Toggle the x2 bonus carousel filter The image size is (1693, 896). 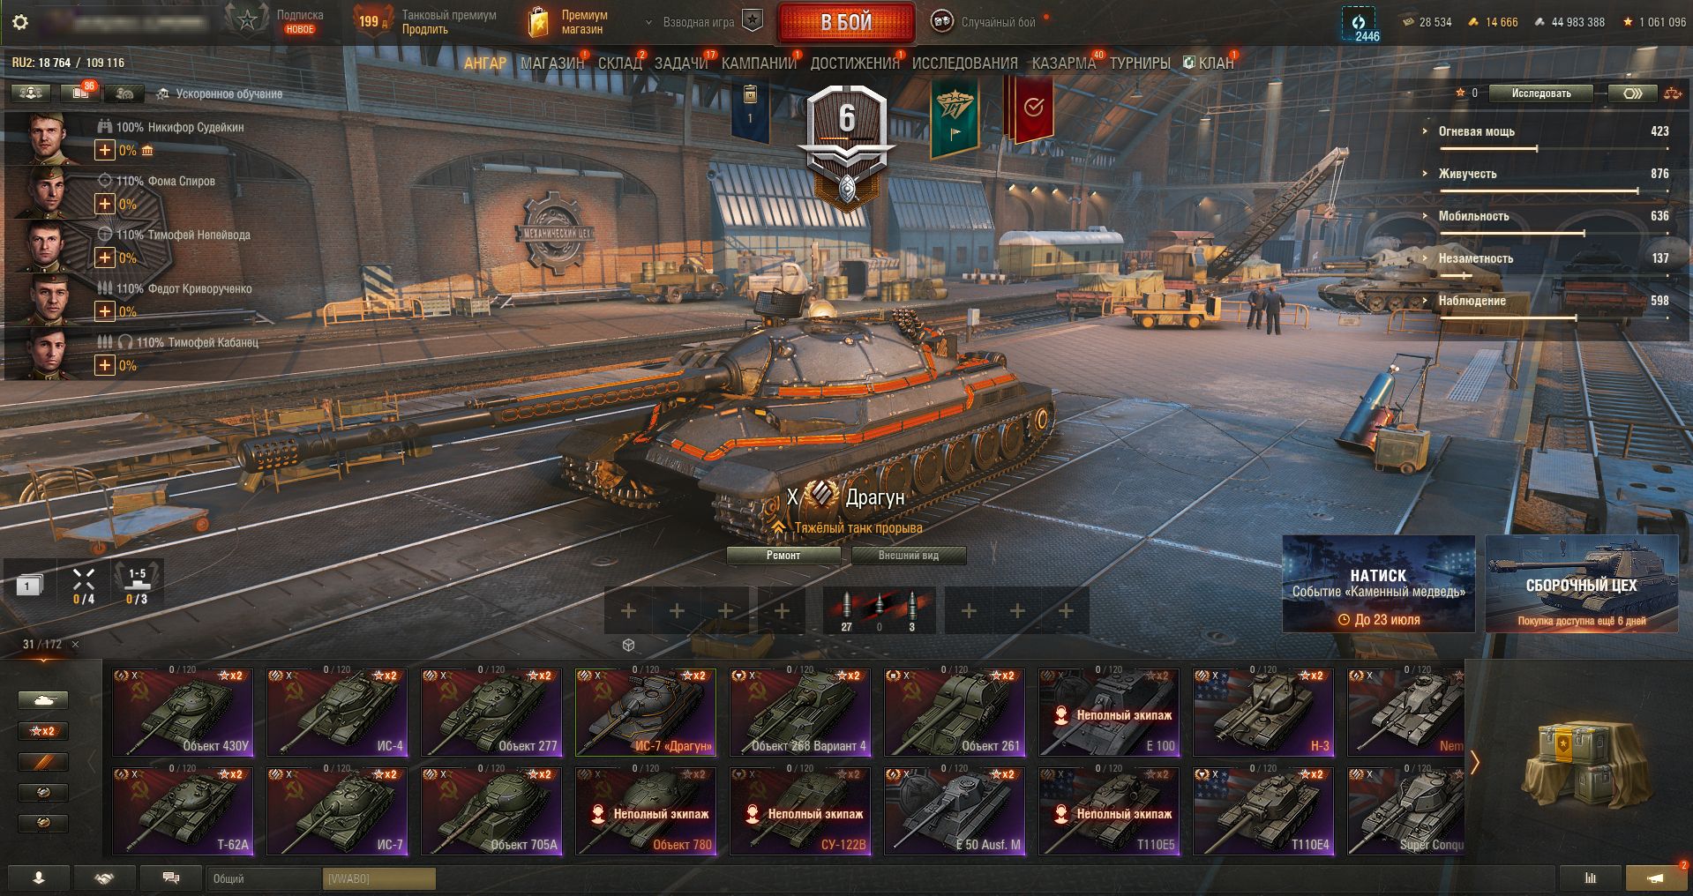(43, 731)
